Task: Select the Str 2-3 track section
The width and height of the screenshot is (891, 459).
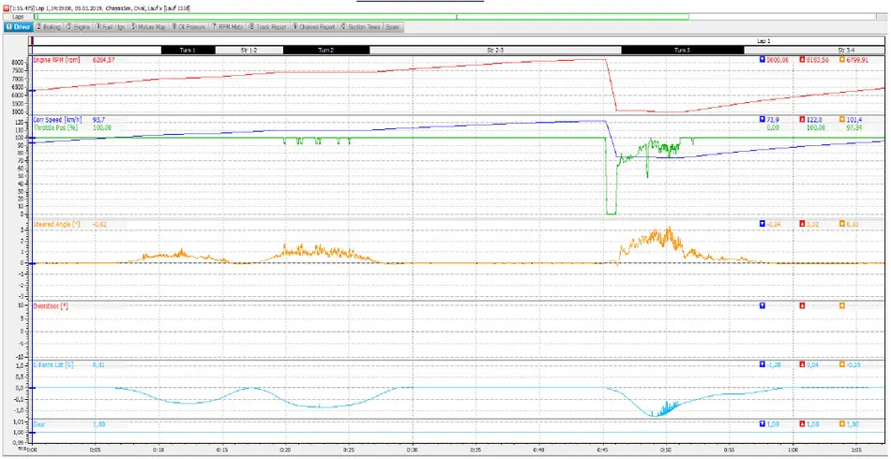Action: [x=495, y=49]
